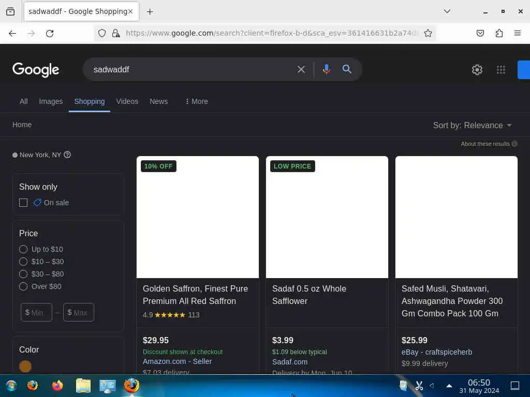Switch to the News tab
This screenshot has height=397, width=530.
click(x=158, y=101)
